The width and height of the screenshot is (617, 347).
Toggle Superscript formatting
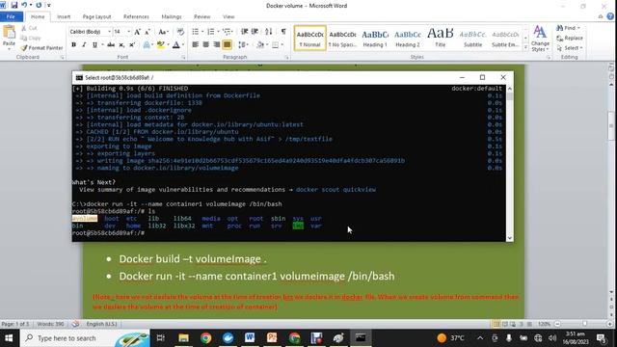click(132, 45)
